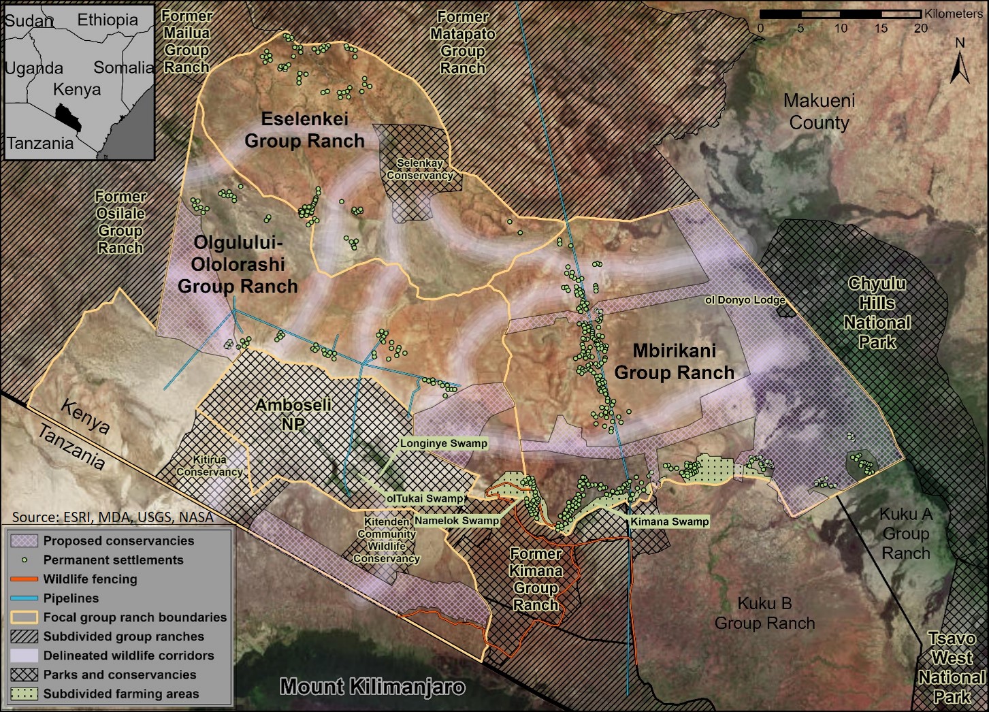Expand the map legend panel
Image resolution: width=989 pixels, height=712 pixels.
116,617
